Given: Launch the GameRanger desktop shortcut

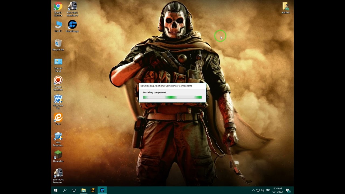Looking at the screenshot, I should click(72, 26).
